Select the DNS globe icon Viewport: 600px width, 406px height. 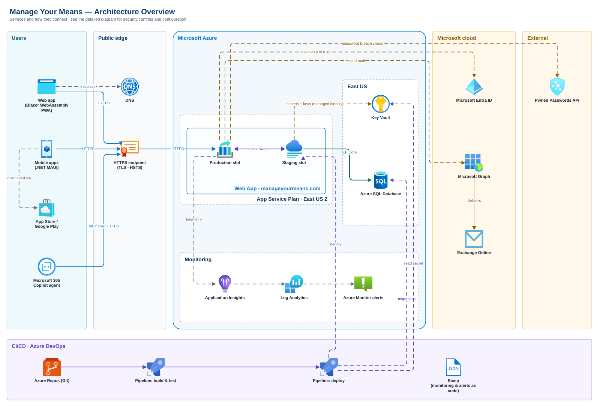(130, 87)
